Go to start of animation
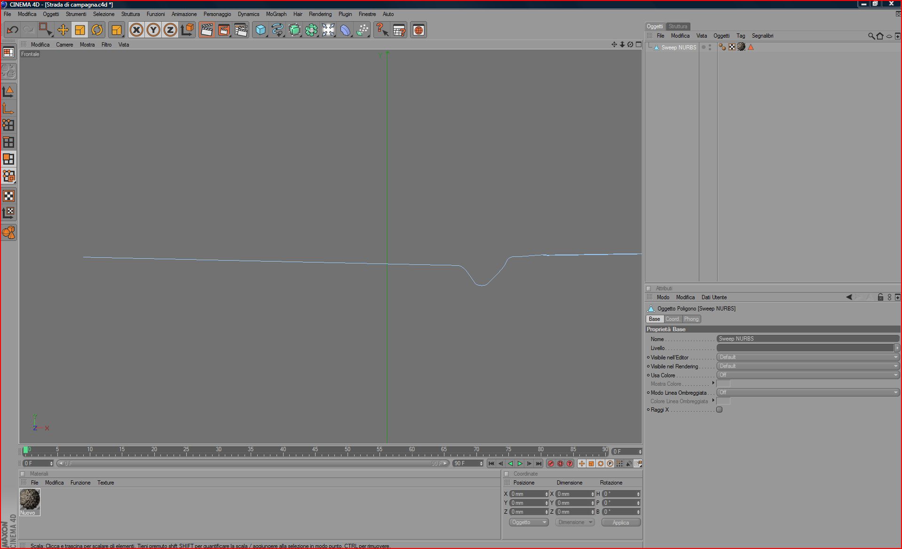The height and width of the screenshot is (549, 902). pyautogui.click(x=491, y=464)
